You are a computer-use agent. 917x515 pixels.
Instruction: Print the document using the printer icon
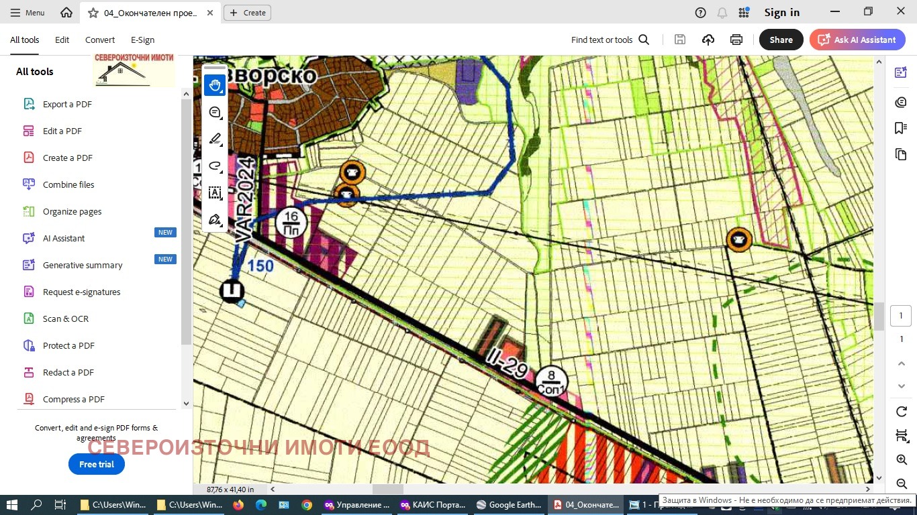point(736,40)
